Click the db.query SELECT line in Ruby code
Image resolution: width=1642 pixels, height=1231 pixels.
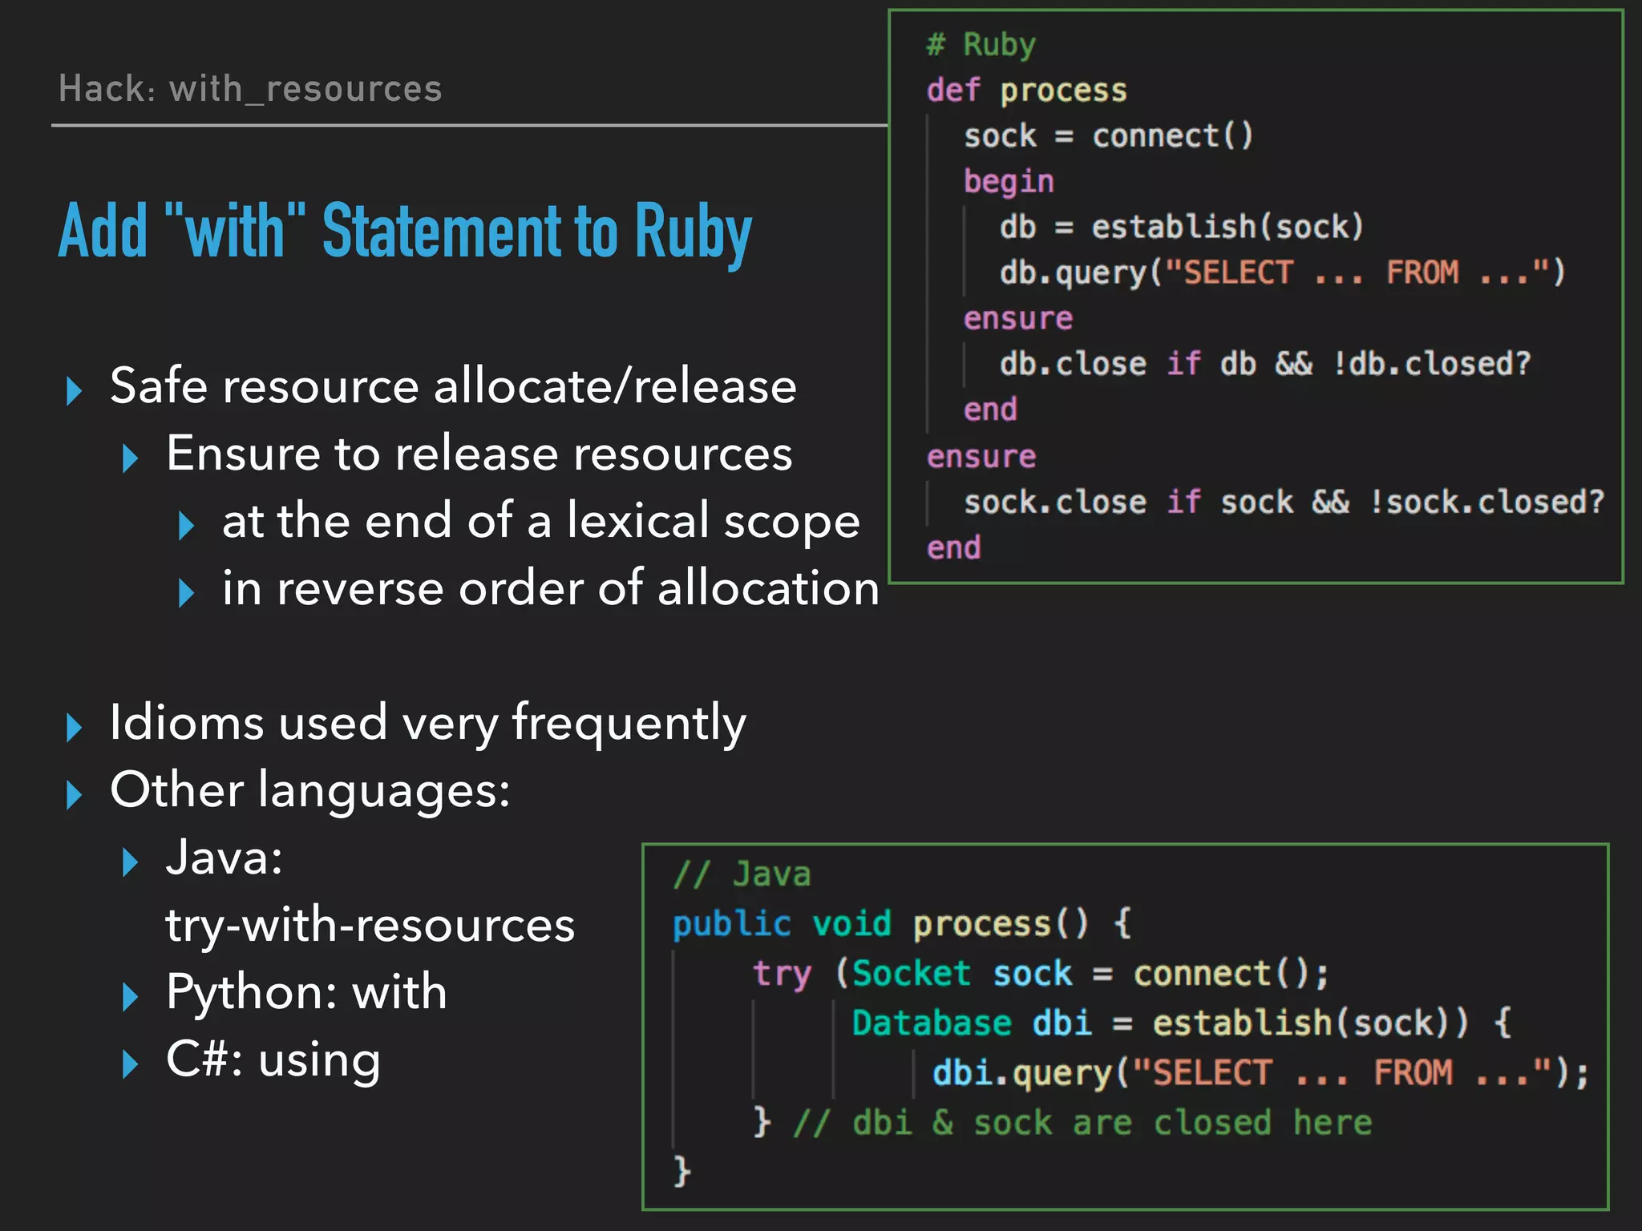[1281, 273]
